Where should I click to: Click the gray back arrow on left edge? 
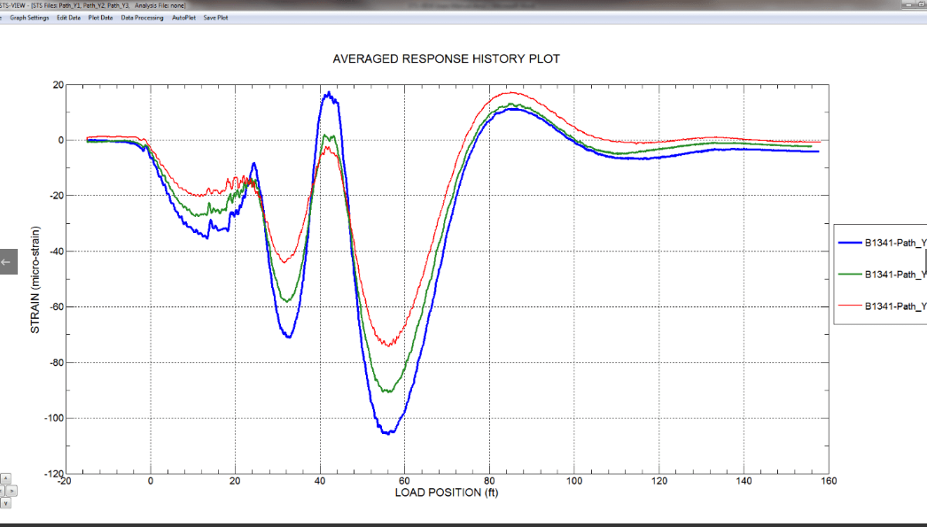tap(8, 261)
